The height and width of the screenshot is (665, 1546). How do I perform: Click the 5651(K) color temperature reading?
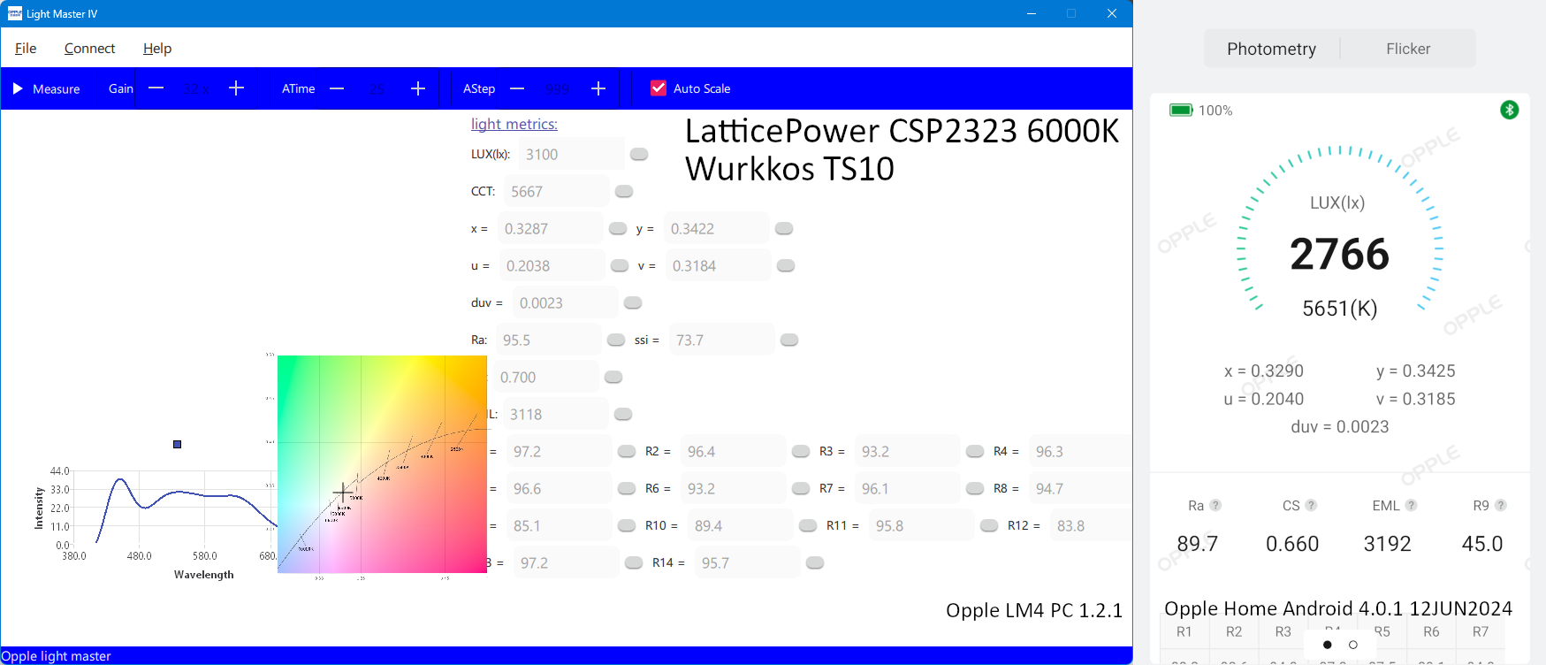coord(1340,308)
